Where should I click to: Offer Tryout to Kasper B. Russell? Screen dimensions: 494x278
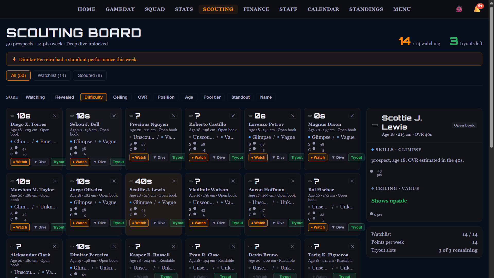point(166,276)
